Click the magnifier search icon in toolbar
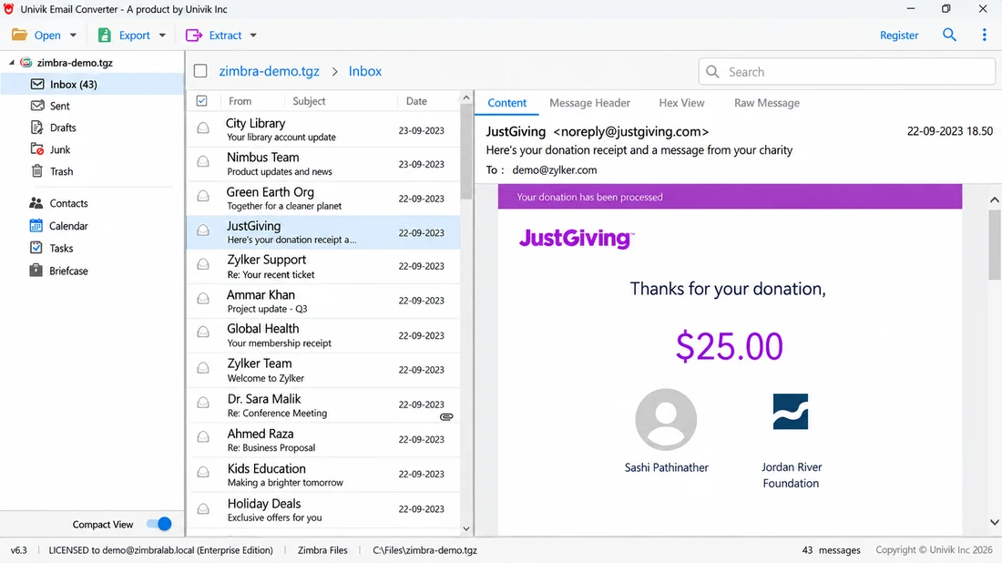 pos(949,35)
